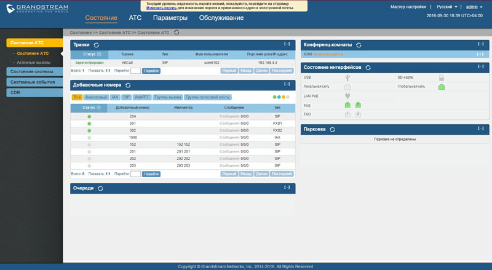The width and height of the screenshot is (492, 270).
Task: Click the LAN PoE plug icon
Action: [347, 96]
